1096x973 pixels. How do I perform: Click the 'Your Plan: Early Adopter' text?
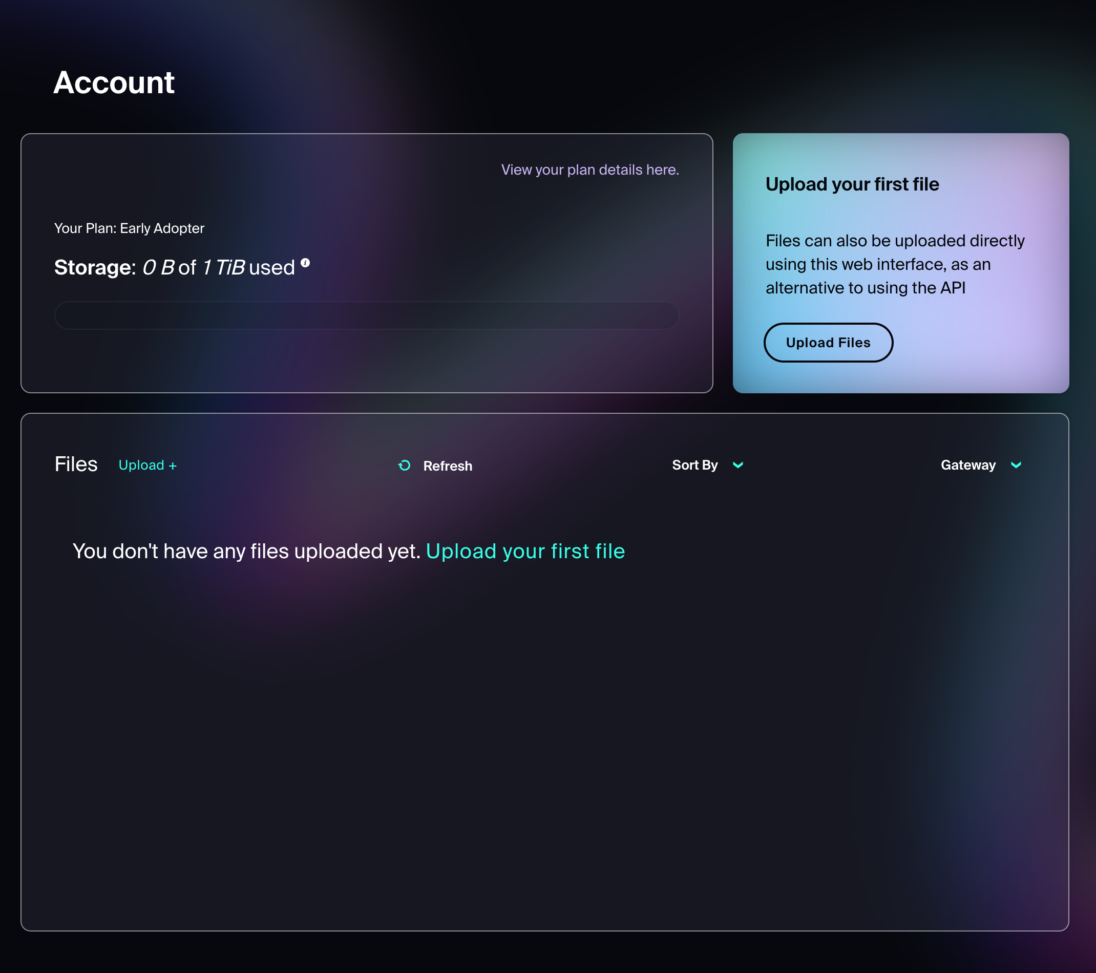[x=129, y=228]
